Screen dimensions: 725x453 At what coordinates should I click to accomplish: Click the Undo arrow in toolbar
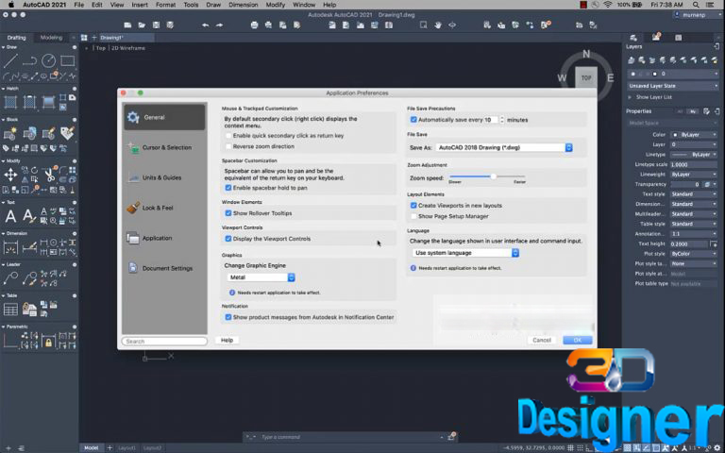point(205,25)
